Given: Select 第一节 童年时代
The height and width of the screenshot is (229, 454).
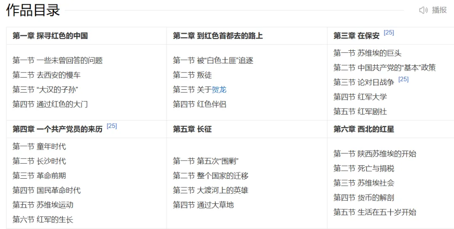Looking at the screenshot, I should [39, 146].
